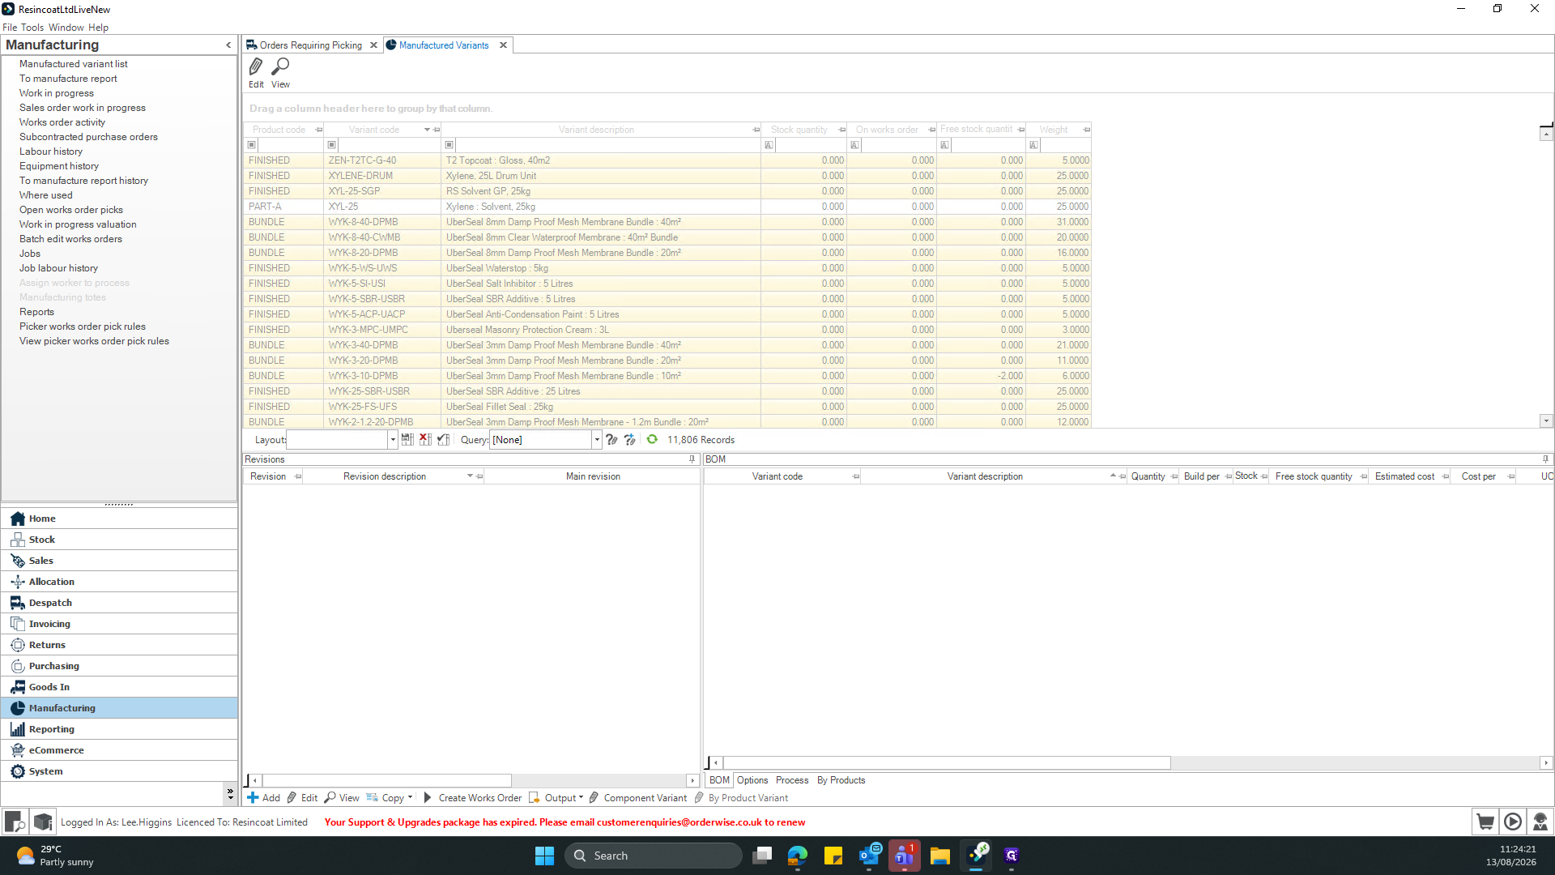Viewport: 1555px width, 875px height.
Task: Open the edit query icon beside the Query box
Action: [x=611, y=439]
